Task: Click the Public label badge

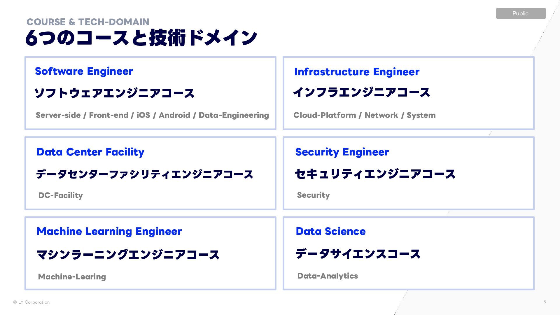Action: (521, 13)
